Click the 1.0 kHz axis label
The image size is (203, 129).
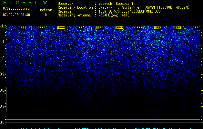point(3,58)
